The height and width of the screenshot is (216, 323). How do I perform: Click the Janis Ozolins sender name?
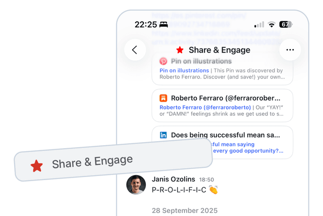click(x=174, y=179)
